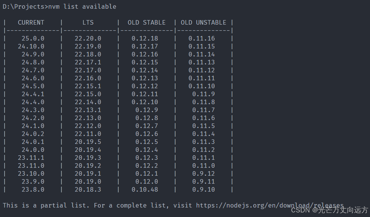Select LTS version 22.17.1
370x217 pixels.
(x=88, y=62)
